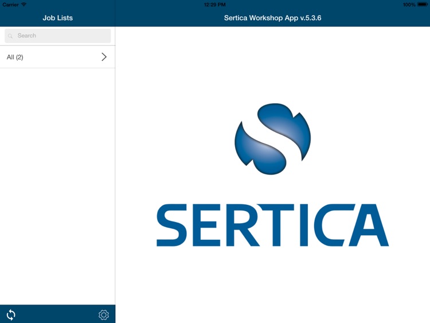Tap the 100% battery percentage text
Image resolution: width=430 pixels, height=323 pixels.
(409, 5)
